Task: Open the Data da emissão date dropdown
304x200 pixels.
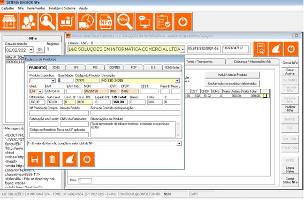Action: point(31,50)
